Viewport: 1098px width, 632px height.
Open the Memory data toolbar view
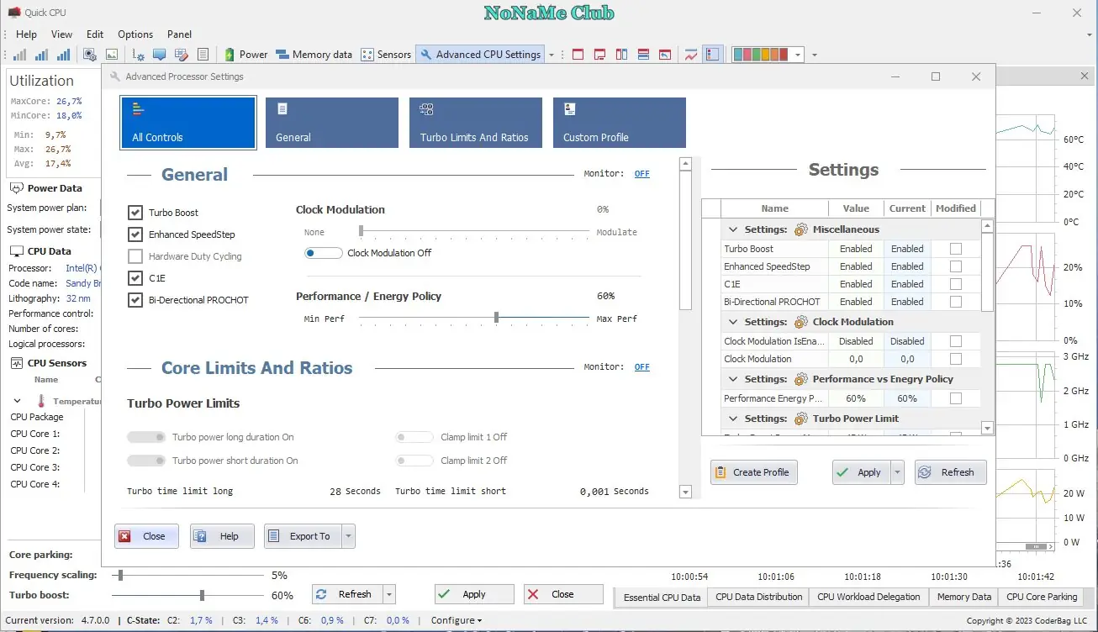[x=314, y=55]
